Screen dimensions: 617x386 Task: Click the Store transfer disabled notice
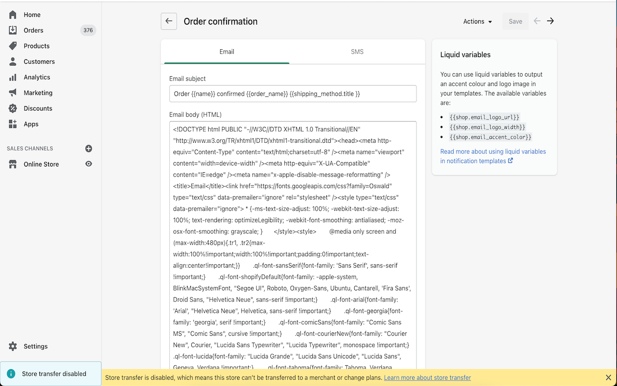(51, 374)
